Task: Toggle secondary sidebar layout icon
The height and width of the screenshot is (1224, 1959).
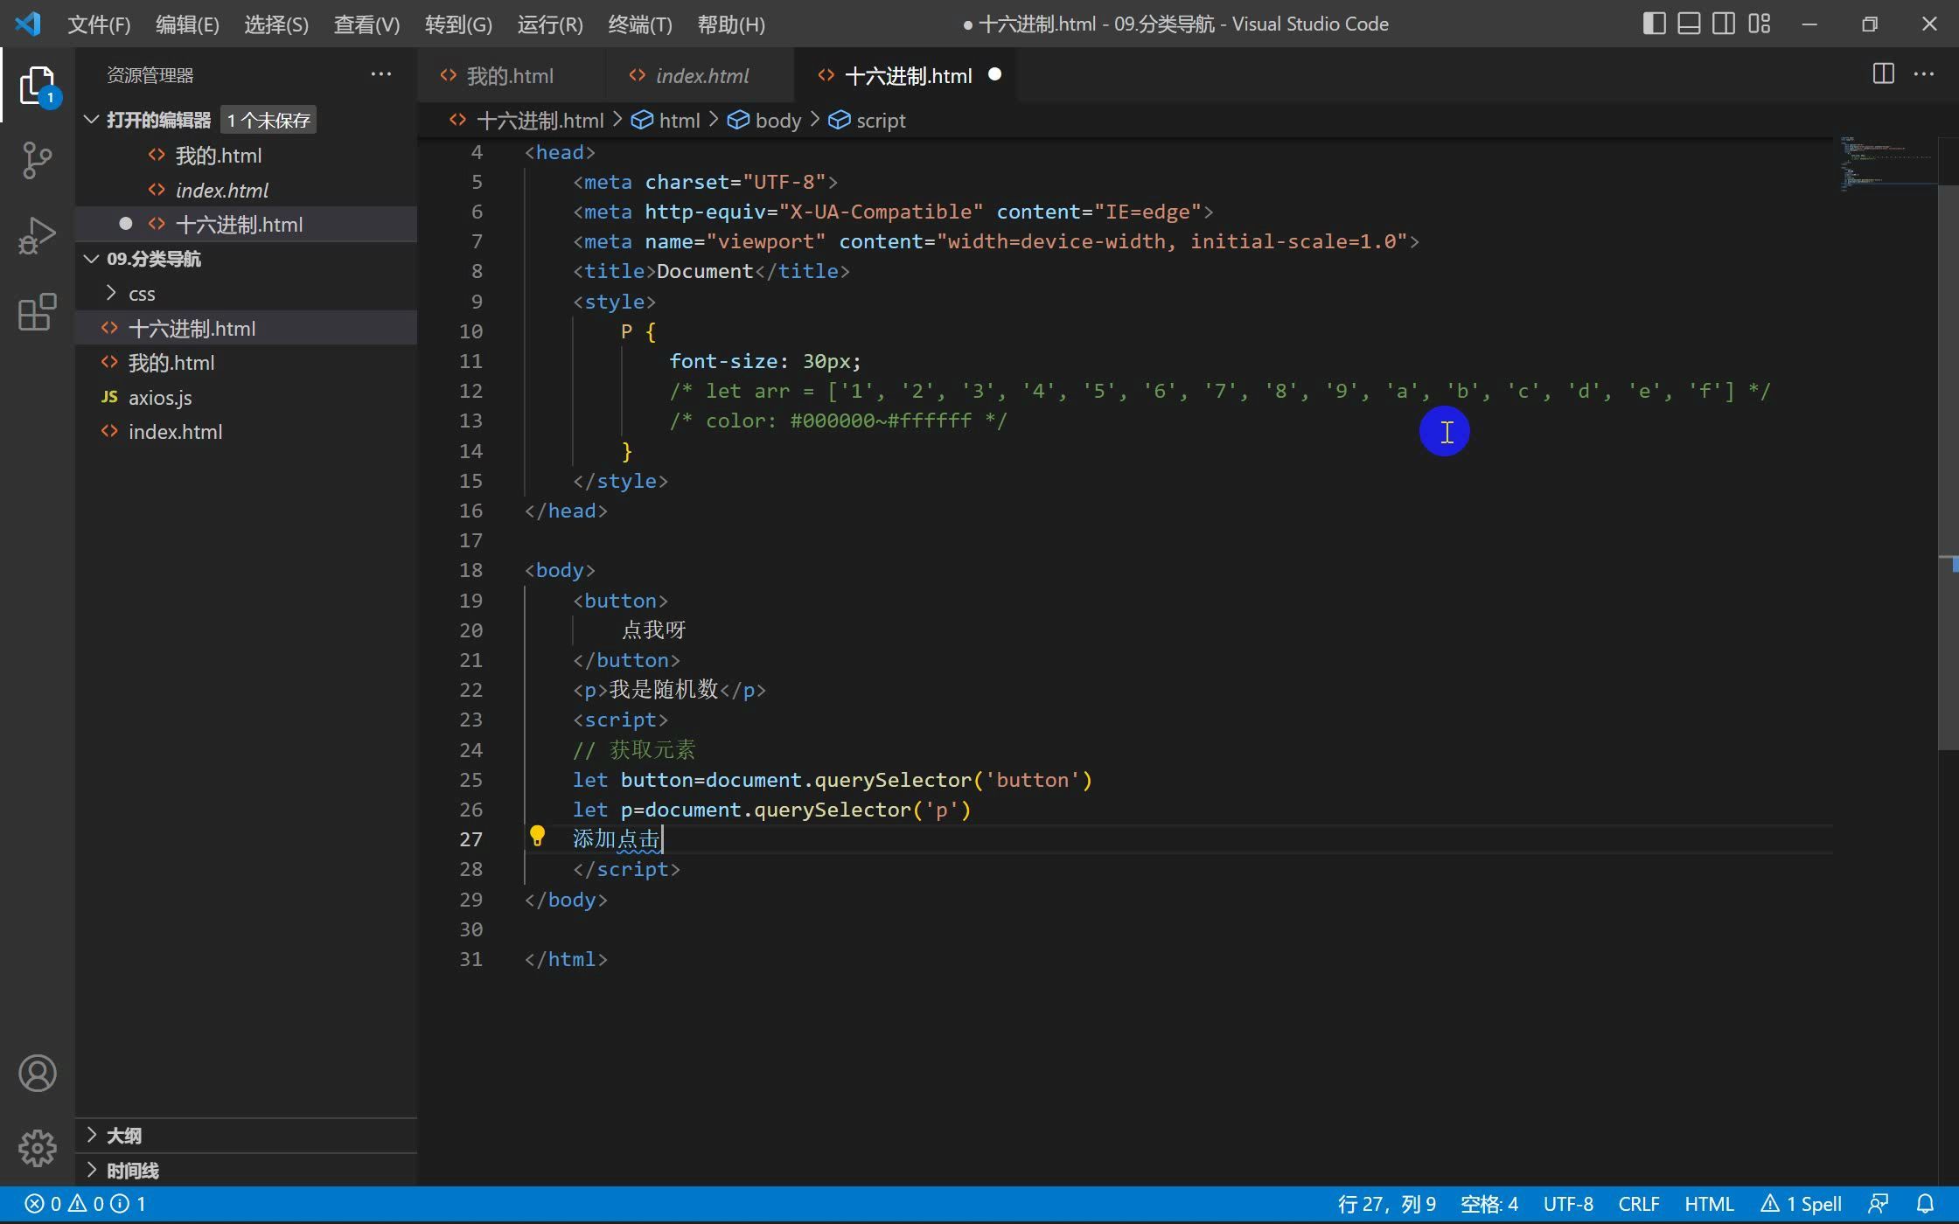Action: point(1724,24)
